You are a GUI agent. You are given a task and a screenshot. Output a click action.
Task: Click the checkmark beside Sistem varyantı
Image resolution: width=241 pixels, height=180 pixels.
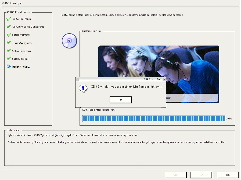point(9,35)
